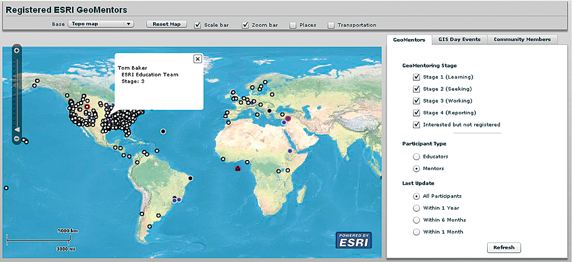Click the red-circled marker near Turkey

(288, 119)
